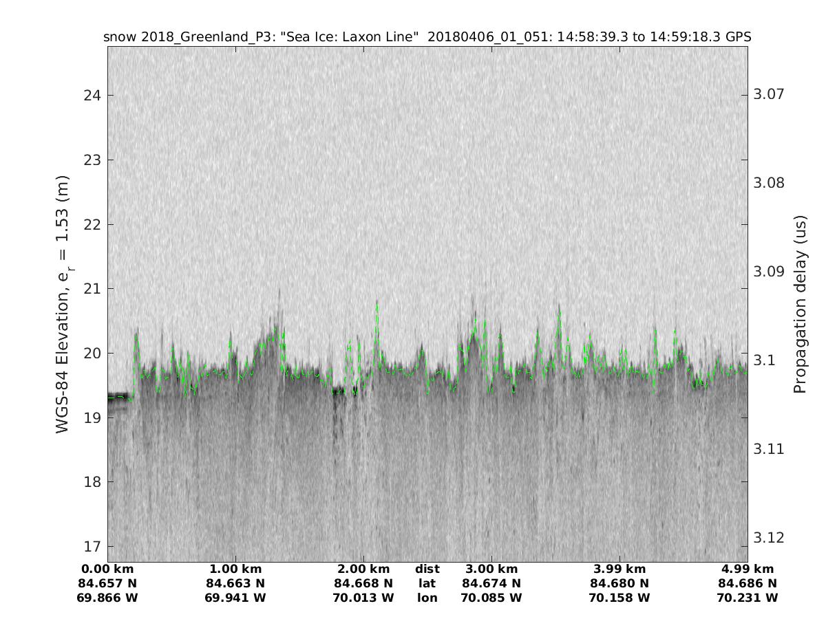Click the flat dark surface segment at far left

click(x=119, y=396)
